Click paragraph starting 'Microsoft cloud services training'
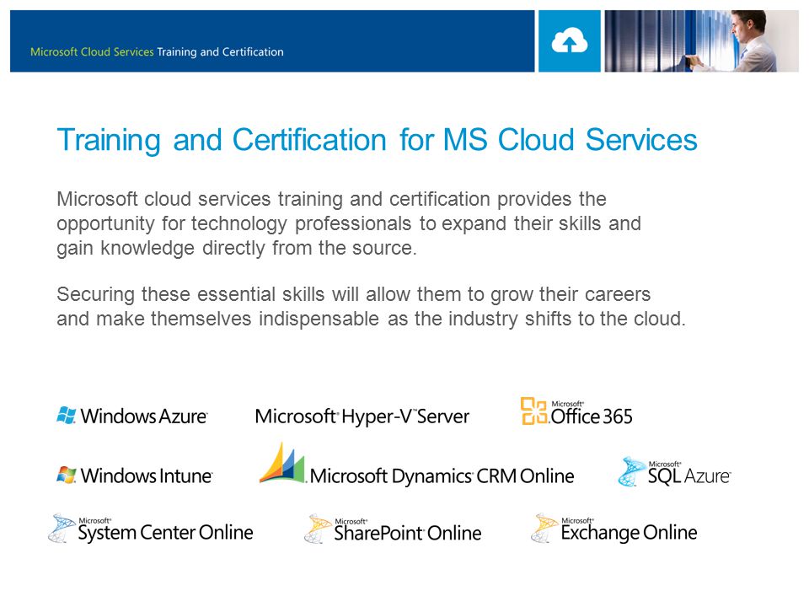This screenshot has width=809, height=607. pyautogui.click(x=349, y=223)
